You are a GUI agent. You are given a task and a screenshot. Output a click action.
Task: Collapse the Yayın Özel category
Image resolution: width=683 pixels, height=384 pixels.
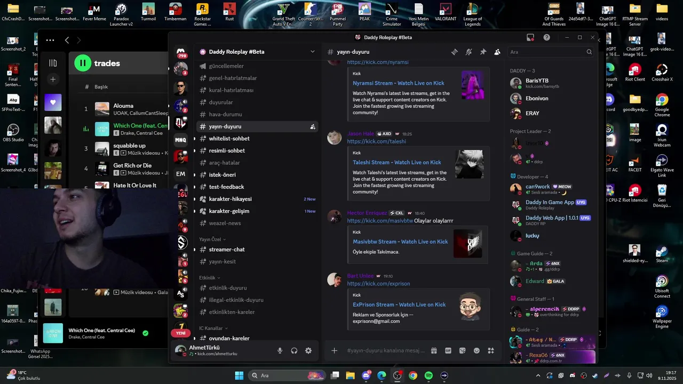pos(212,239)
